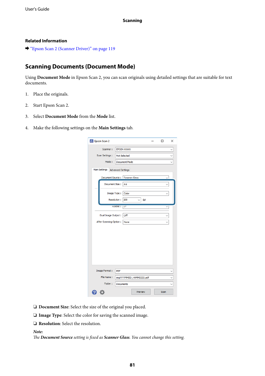
Task: Select the Main Settings tab
Action: tap(100, 170)
